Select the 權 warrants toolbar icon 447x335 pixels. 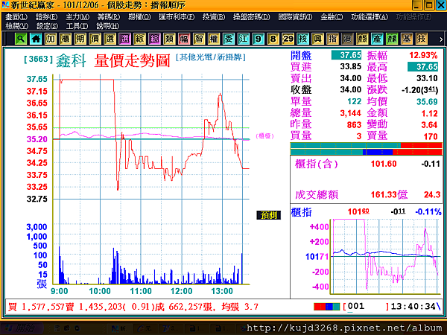click(x=214, y=39)
